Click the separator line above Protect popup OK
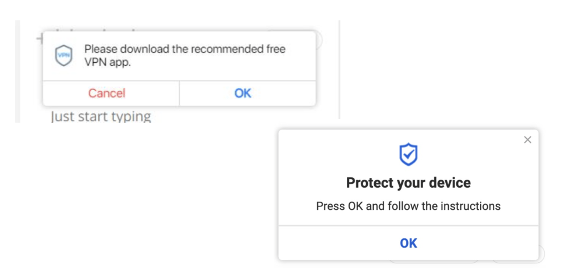The image size is (582, 268). pos(409,226)
